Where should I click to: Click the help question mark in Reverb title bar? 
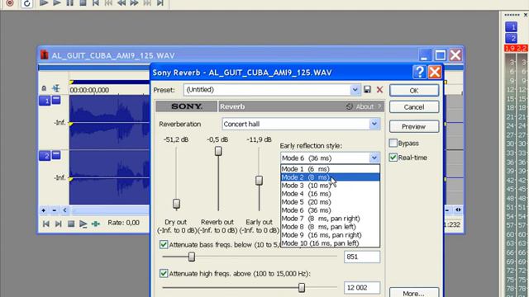pyautogui.click(x=419, y=72)
